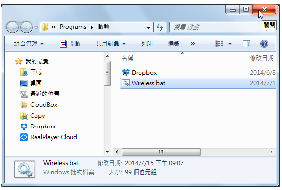282x190 pixels.
Task: Click the CloudBox folder icon
Action: click(x=24, y=105)
